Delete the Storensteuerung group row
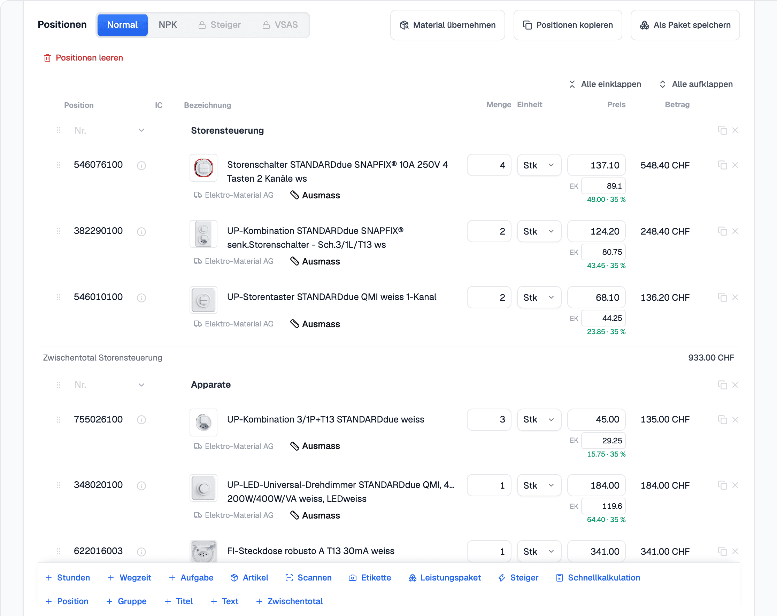This screenshot has height=616, width=777. [735, 130]
